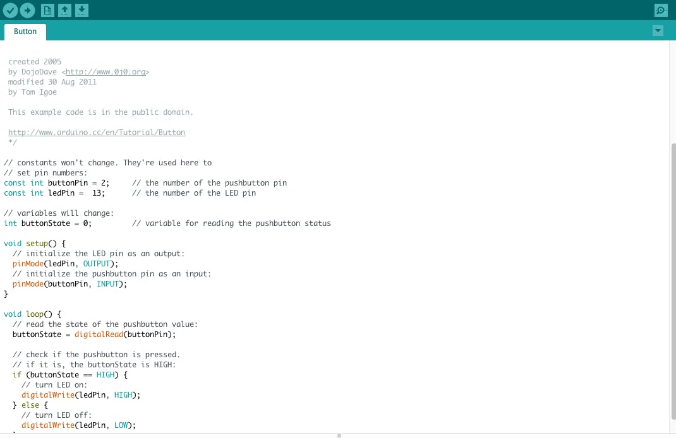The image size is (676, 438).
Task: Create a new sketch with the New icon
Action: click(x=49, y=10)
